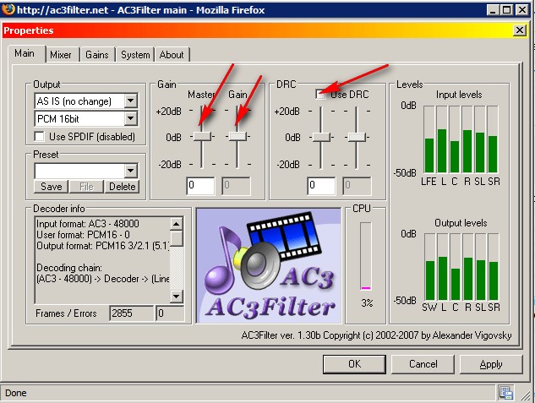The height and width of the screenshot is (403, 535).
Task: Open the AS IS (no change) dropdown
Action: (x=130, y=101)
